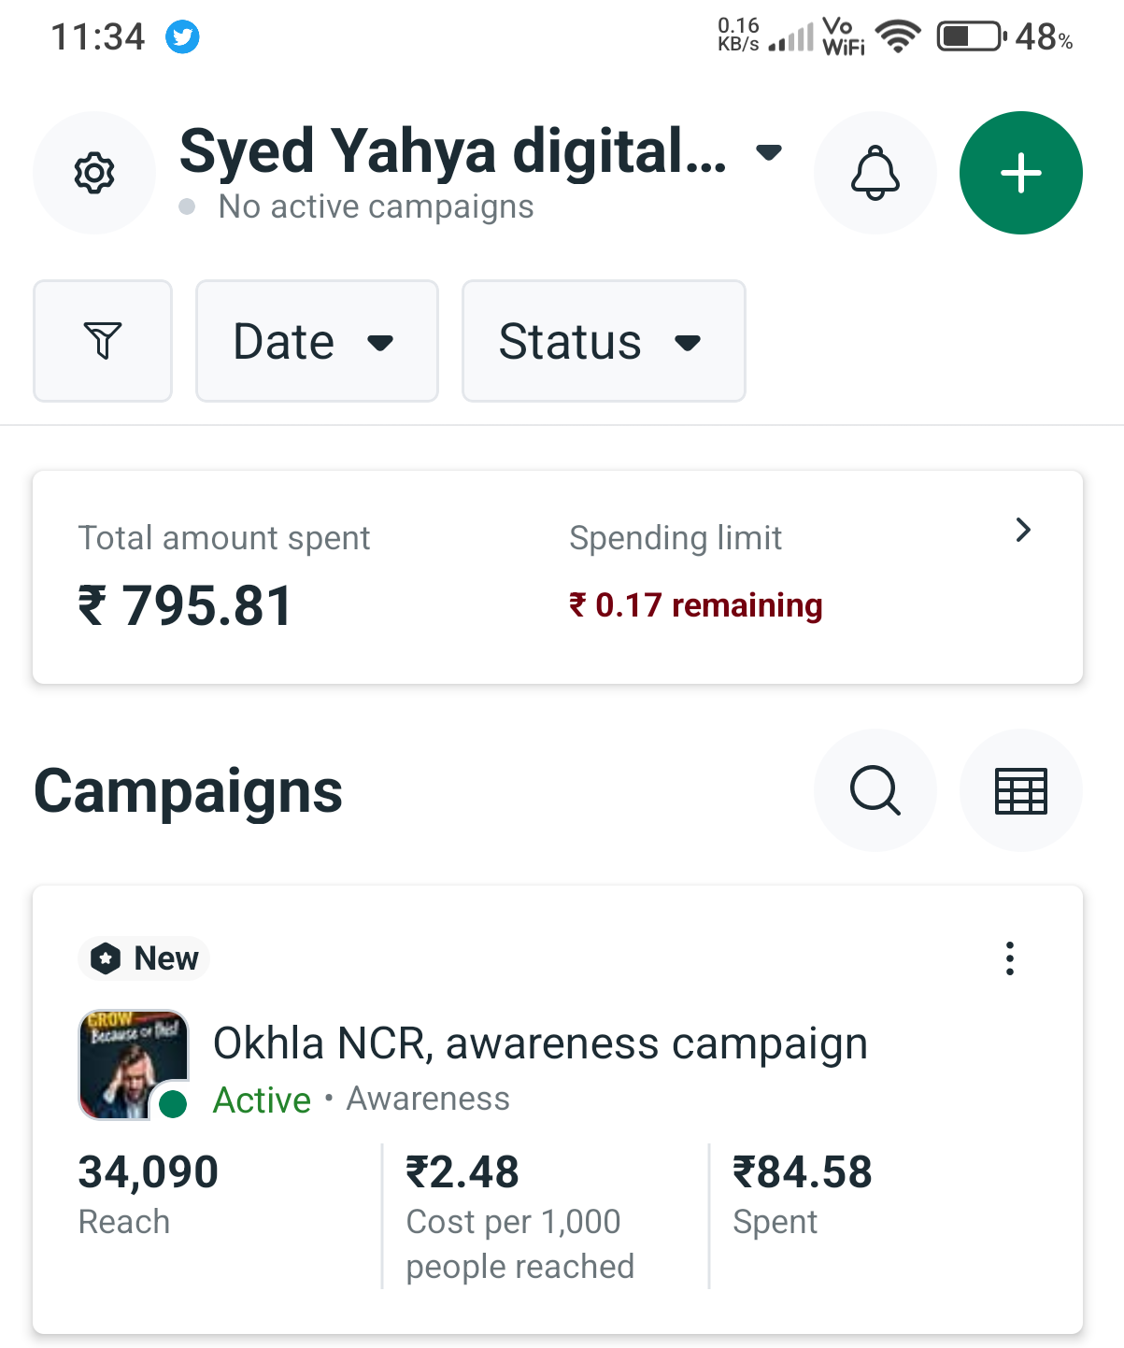This screenshot has width=1124, height=1348.
Task: Tap Total amount spent value
Action: click(185, 605)
